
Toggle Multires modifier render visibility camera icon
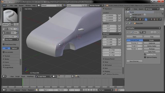click(141, 32)
